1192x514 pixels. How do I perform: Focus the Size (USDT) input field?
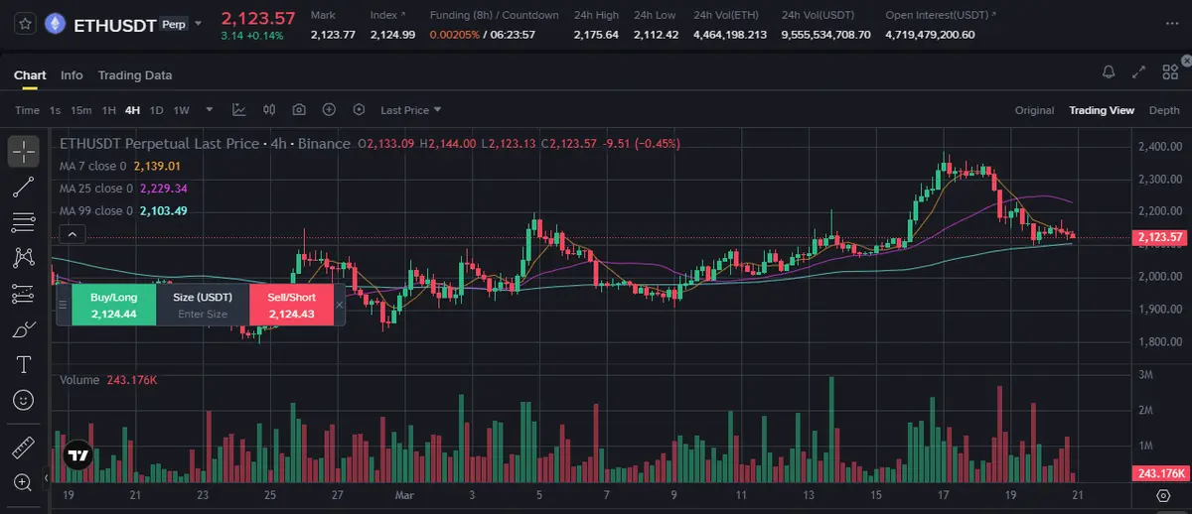[x=203, y=314]
